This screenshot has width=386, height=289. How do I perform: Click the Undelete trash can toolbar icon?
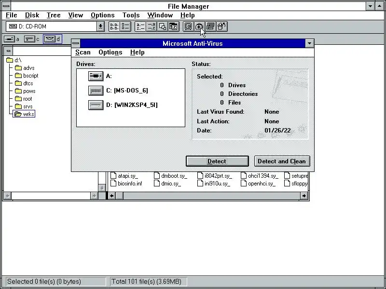pos(221,26)
